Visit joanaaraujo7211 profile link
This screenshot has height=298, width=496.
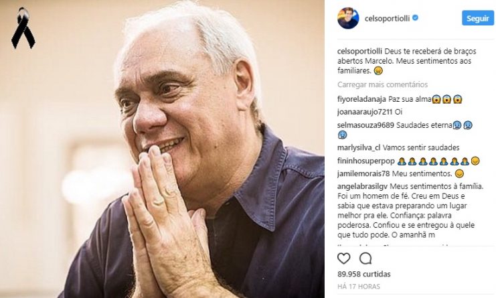(365, 112)
